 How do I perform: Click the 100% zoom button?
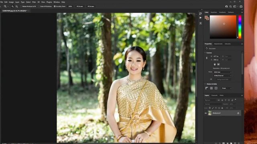click(x=70, y=6)
